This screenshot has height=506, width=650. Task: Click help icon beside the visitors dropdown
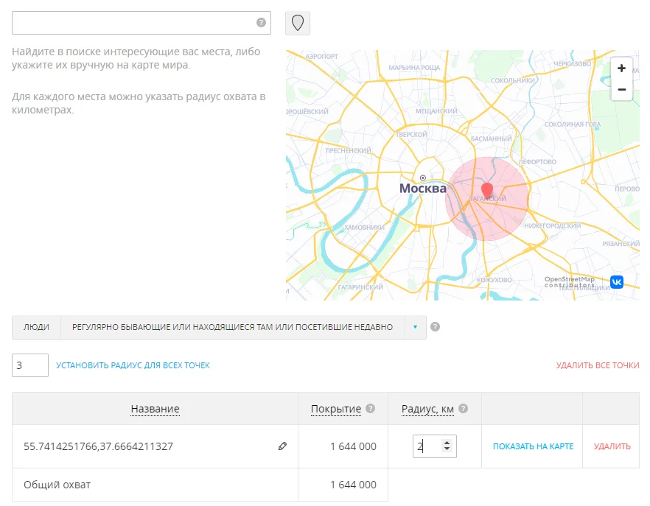coord(435,327)
